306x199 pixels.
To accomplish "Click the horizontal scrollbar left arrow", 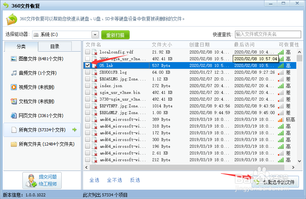I will pyautogui.click(x=86, y=167).
